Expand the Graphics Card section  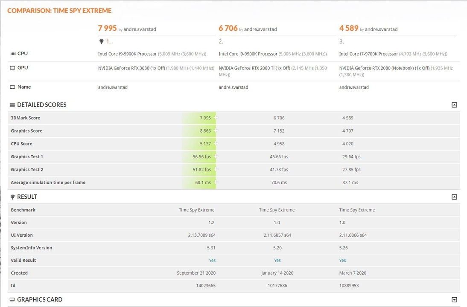click(x=454, y=300)
